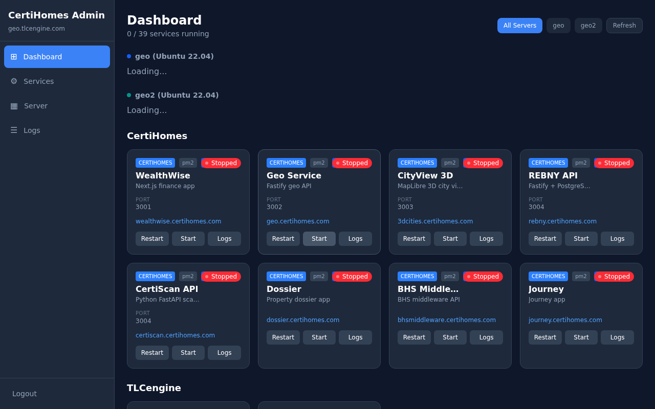Click the pm2 badge on WealthWise card
This screenshot has height=409, width=655.
pos(188,163)
